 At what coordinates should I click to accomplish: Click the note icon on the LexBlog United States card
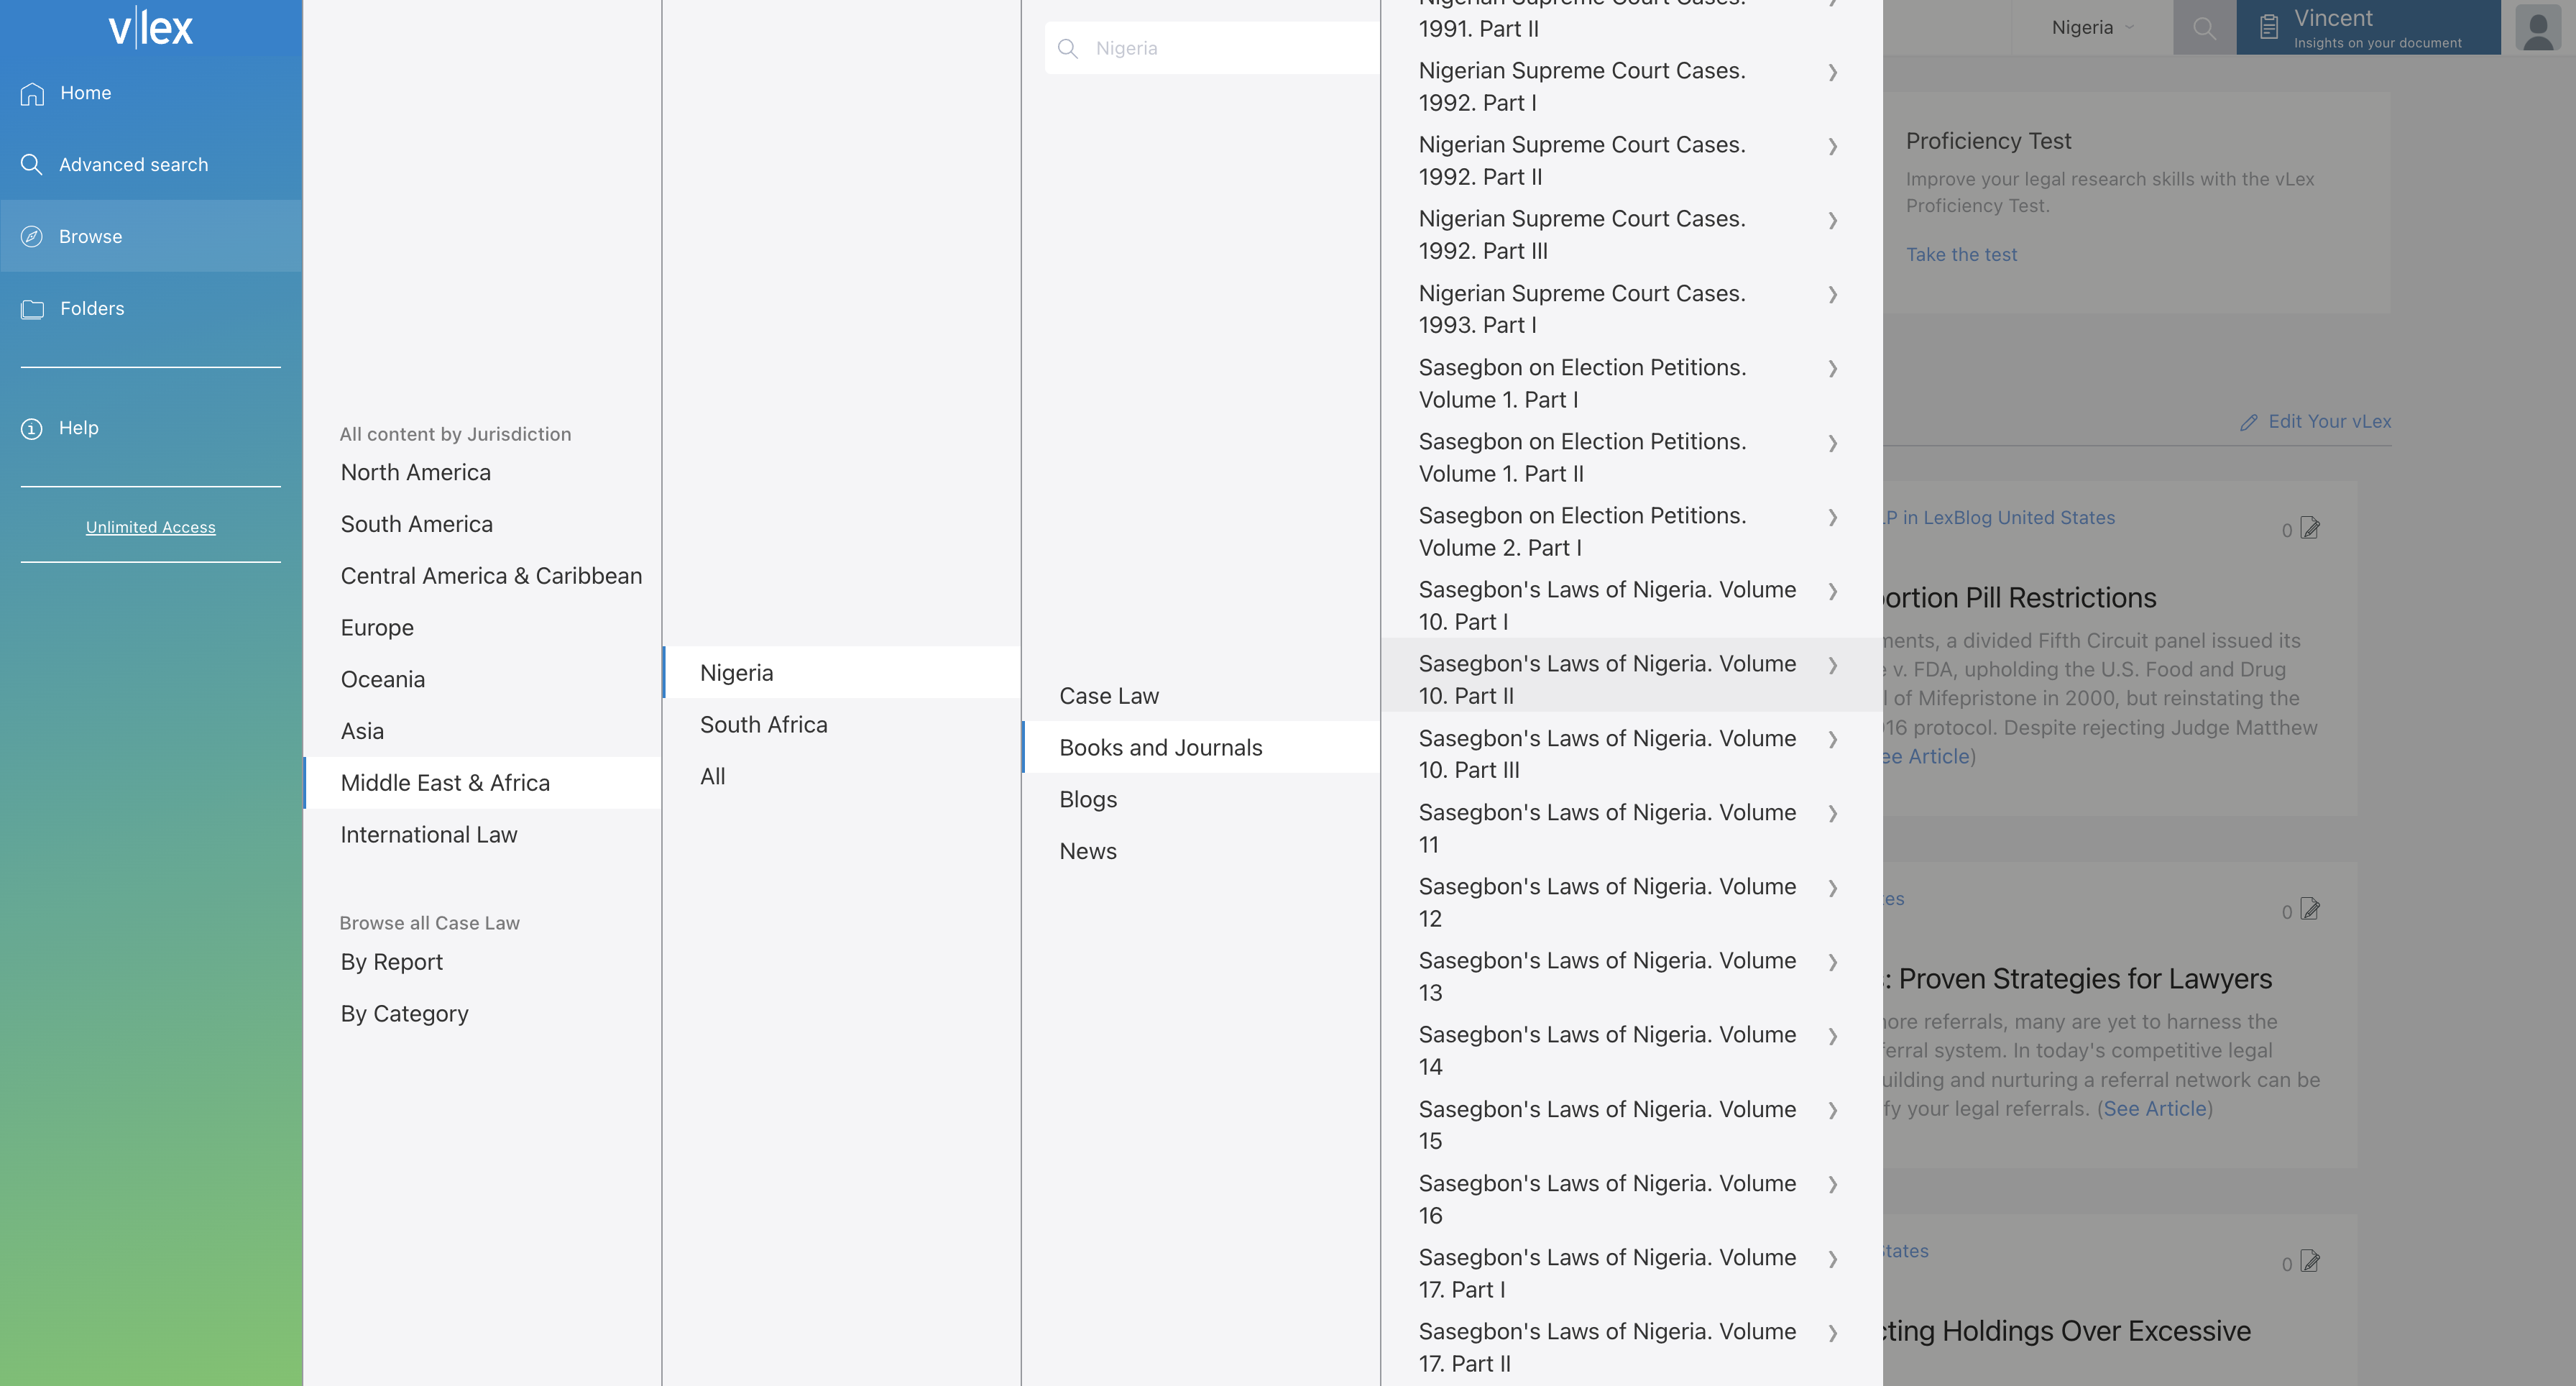[x=2310, y=528]
